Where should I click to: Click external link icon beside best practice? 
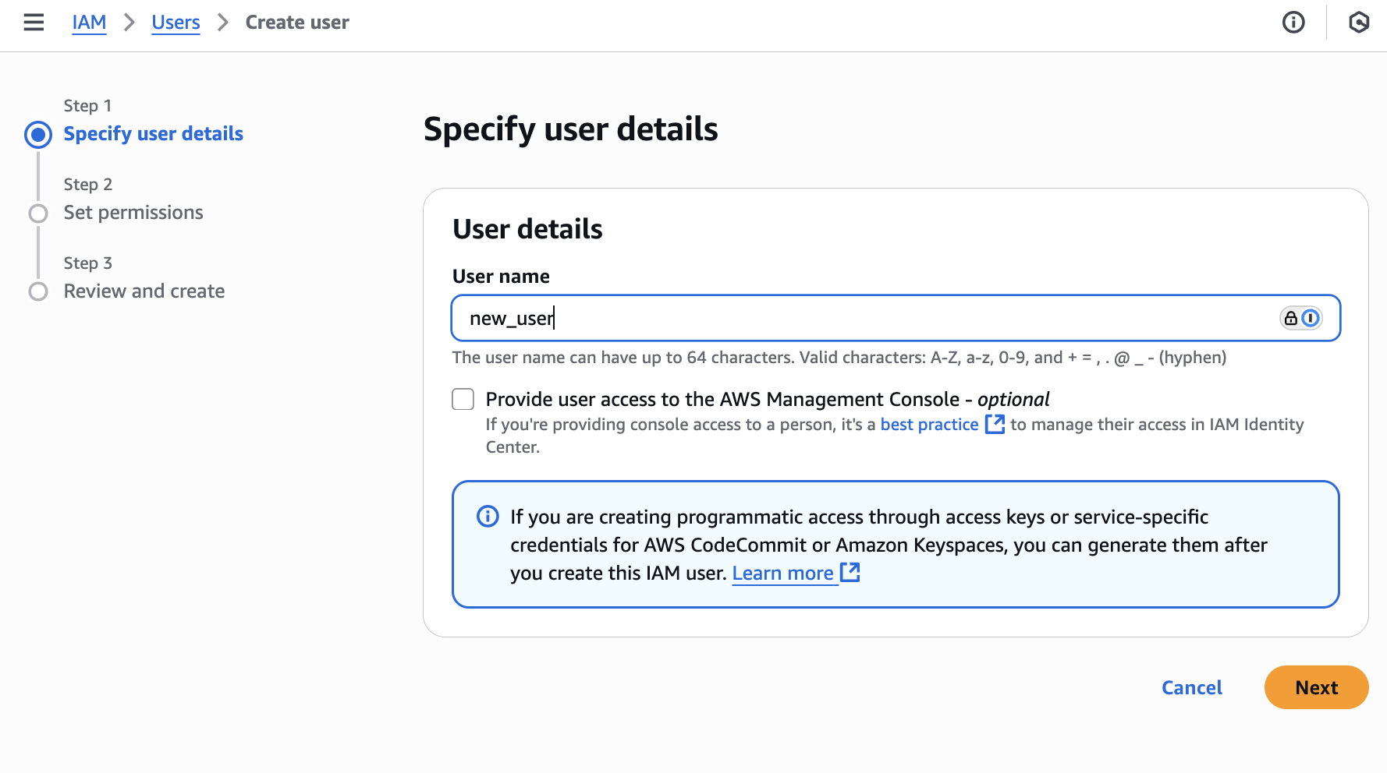coord(995,424)
